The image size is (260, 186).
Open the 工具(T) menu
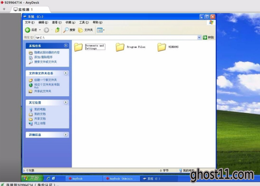[84, 22]
